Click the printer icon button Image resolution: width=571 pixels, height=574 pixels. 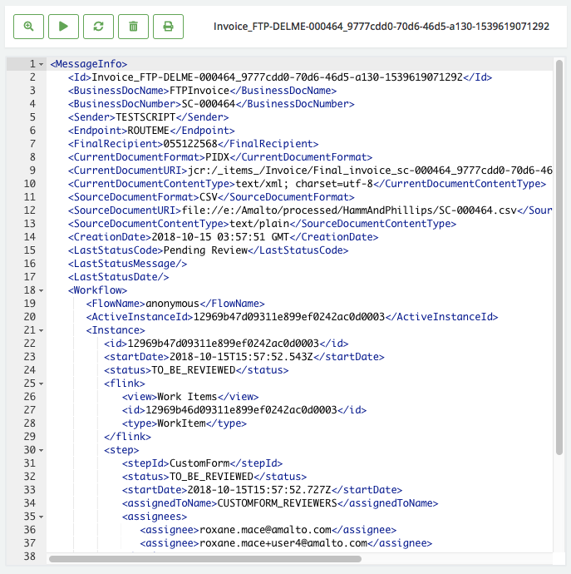(168, 27)
